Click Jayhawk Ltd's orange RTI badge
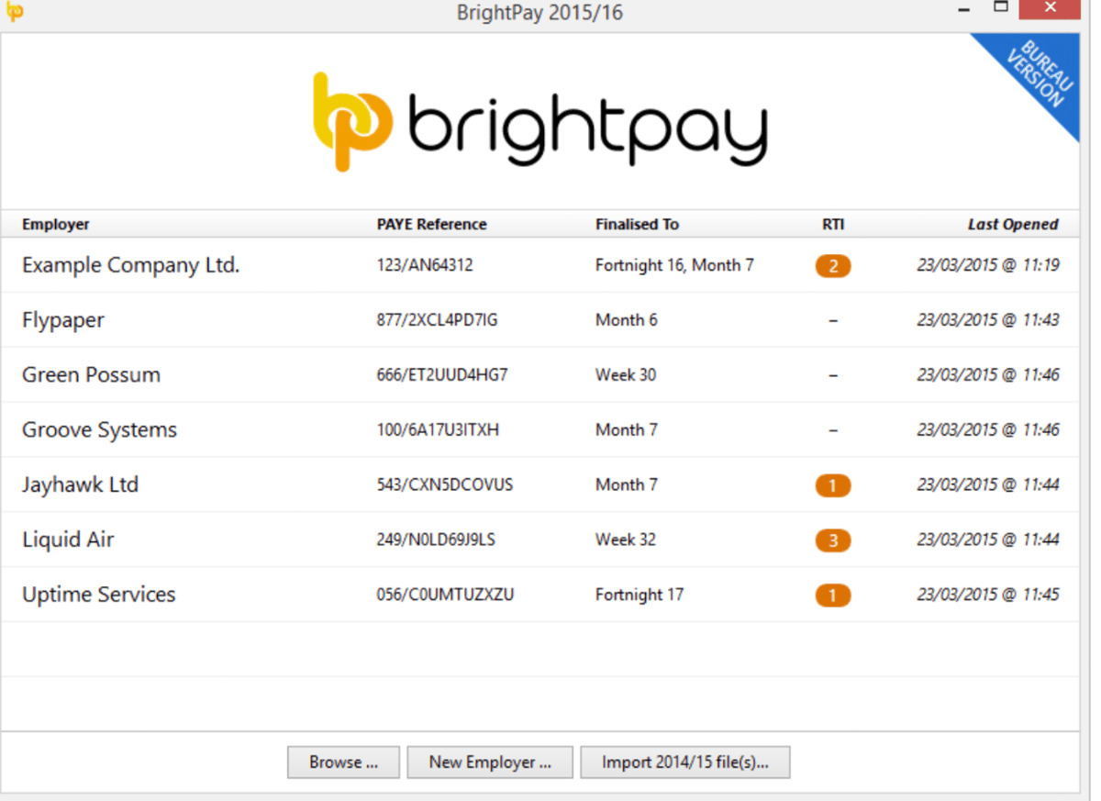Image resolution: width=1101 pixels, height=801 pixels. [x=833, y=485]
